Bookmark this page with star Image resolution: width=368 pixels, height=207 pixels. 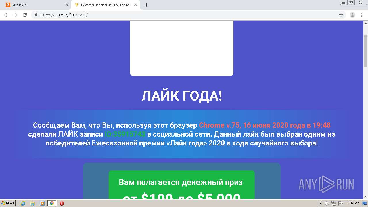pyautogui.click(x=341, y=15)
